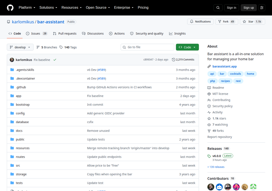Viewport: 272px width, 191px height.
Task: Open the resources folder
Action: [23, 148]
